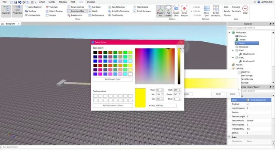The height and width of the screenshot is (155, 275).
Task: Collapse the Workspace tree node
Action: click(229, 33)
